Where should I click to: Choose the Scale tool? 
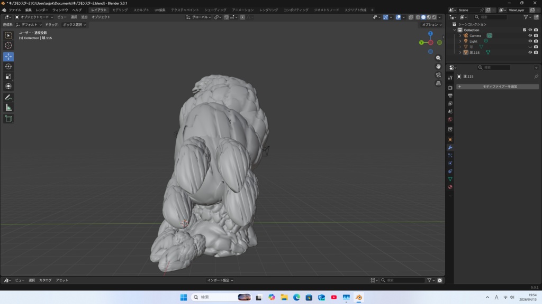[8, 77]
